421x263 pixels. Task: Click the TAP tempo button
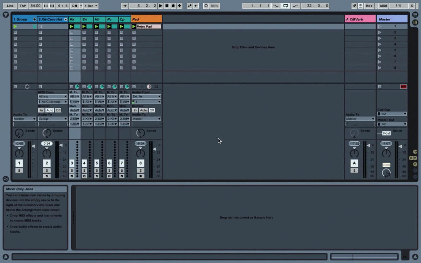pos(23,6)
